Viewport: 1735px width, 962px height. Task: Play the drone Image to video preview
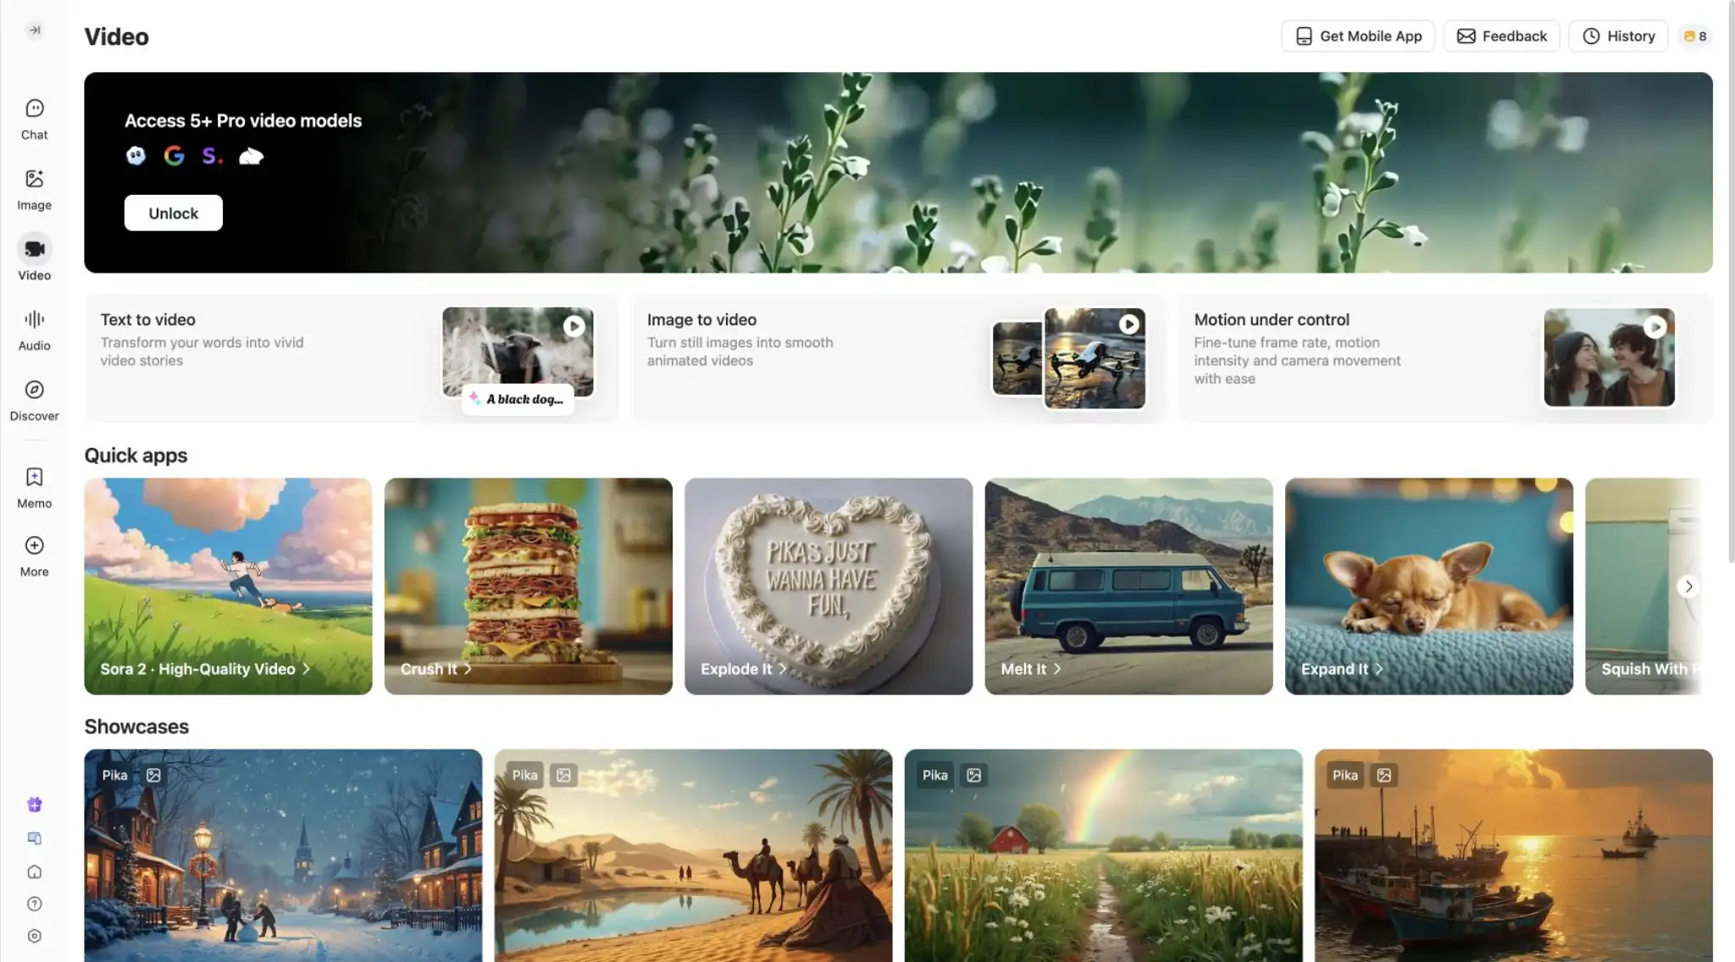point(1128,324)
